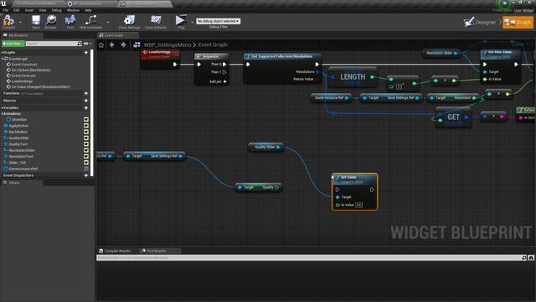Select the Set Value node header
536x302 pixels.
point(355,179)
